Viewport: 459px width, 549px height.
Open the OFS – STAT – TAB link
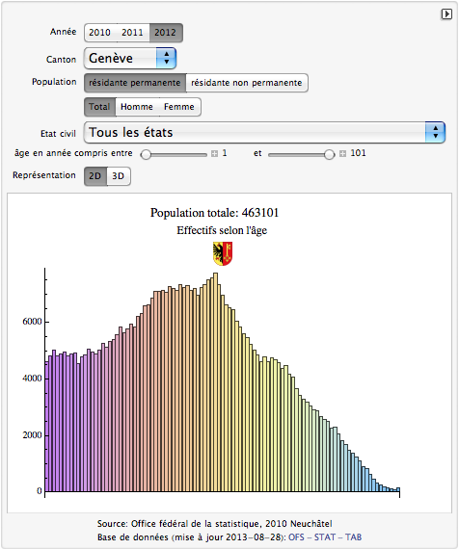[325, 537]
